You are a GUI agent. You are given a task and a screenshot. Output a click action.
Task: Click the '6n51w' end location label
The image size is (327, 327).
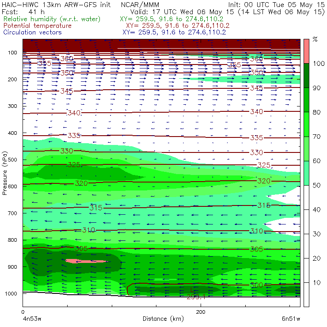291,319
